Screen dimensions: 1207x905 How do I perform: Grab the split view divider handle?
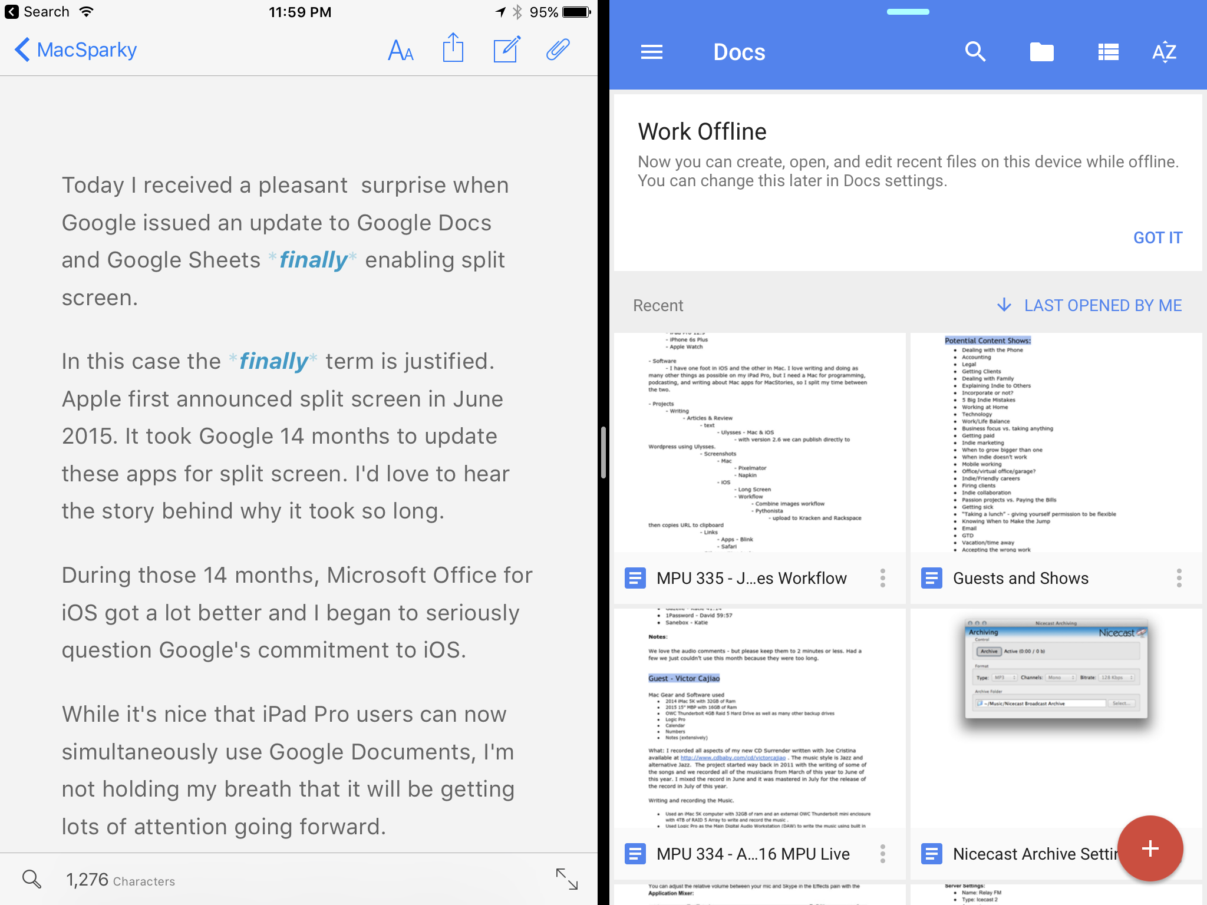[603, 452]
